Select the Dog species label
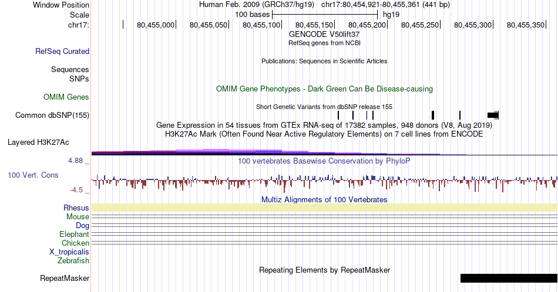 coord(83,226)
